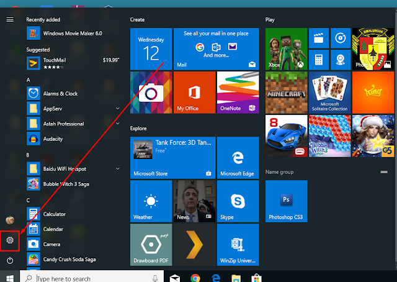Open the My Office tile

pos(194,93)
